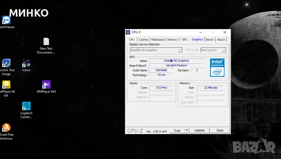This screenshot has height=159, width=281.
Task: Open the Mainboard tab
Action: (158, 40)
